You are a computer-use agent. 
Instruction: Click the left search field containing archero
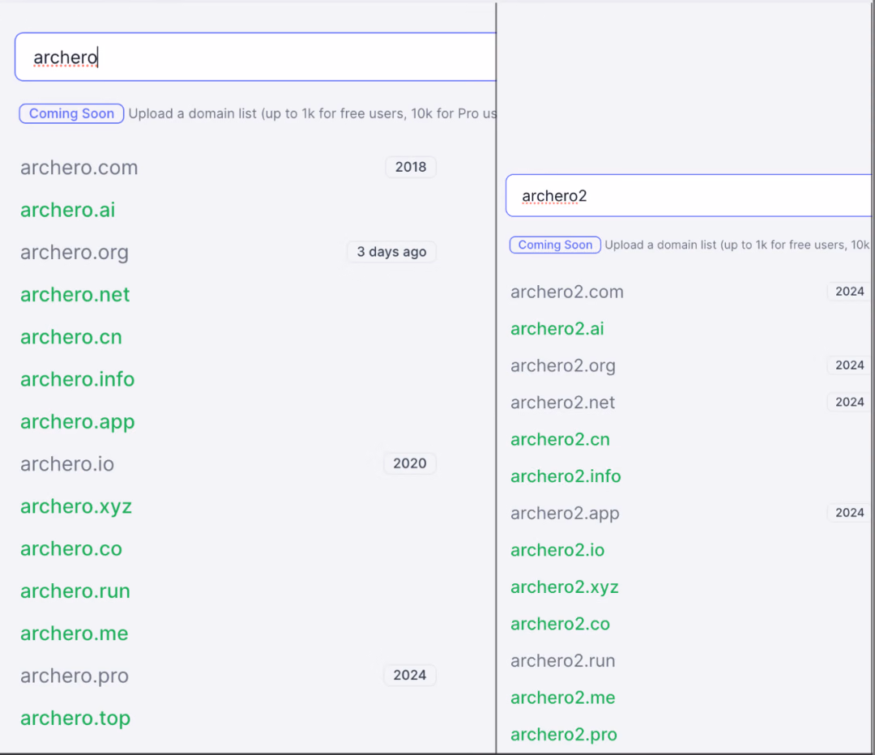pos(255,57)
